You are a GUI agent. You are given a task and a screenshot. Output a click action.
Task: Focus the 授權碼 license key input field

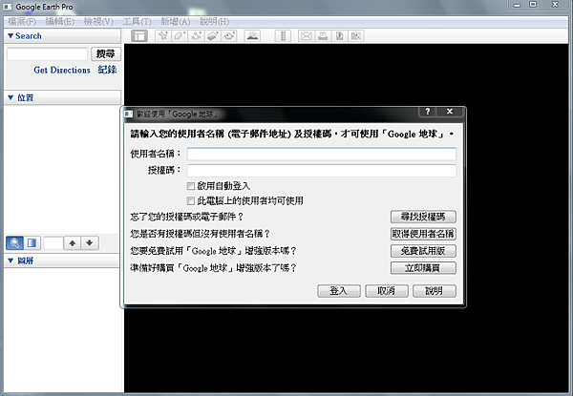click(322, 171)
